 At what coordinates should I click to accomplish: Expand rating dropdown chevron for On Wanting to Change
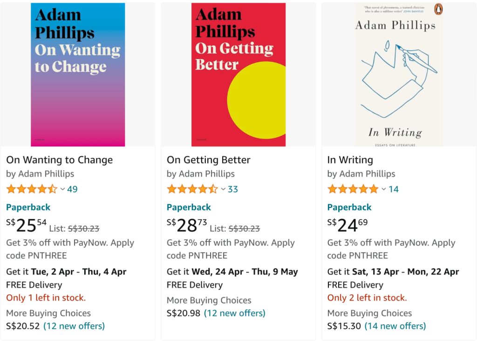coord(62,189)
